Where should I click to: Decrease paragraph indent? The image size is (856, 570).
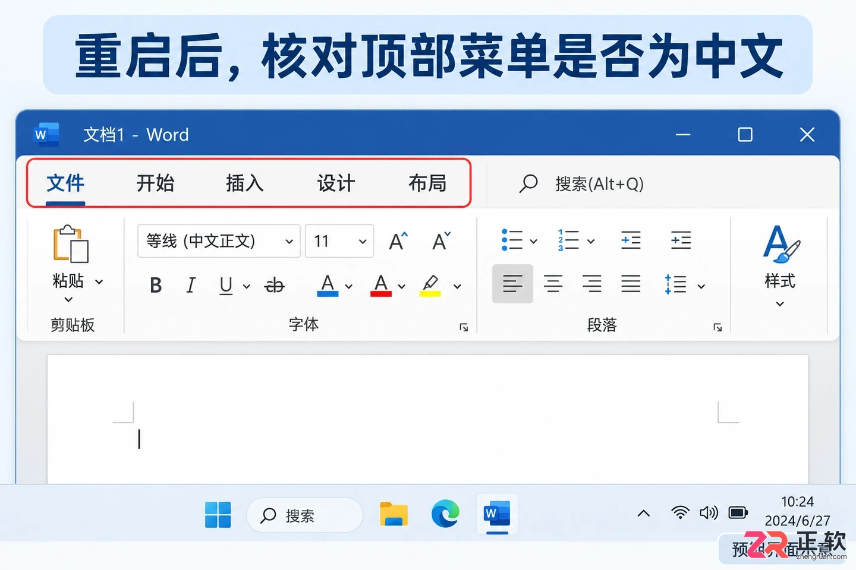pos(631,240)
